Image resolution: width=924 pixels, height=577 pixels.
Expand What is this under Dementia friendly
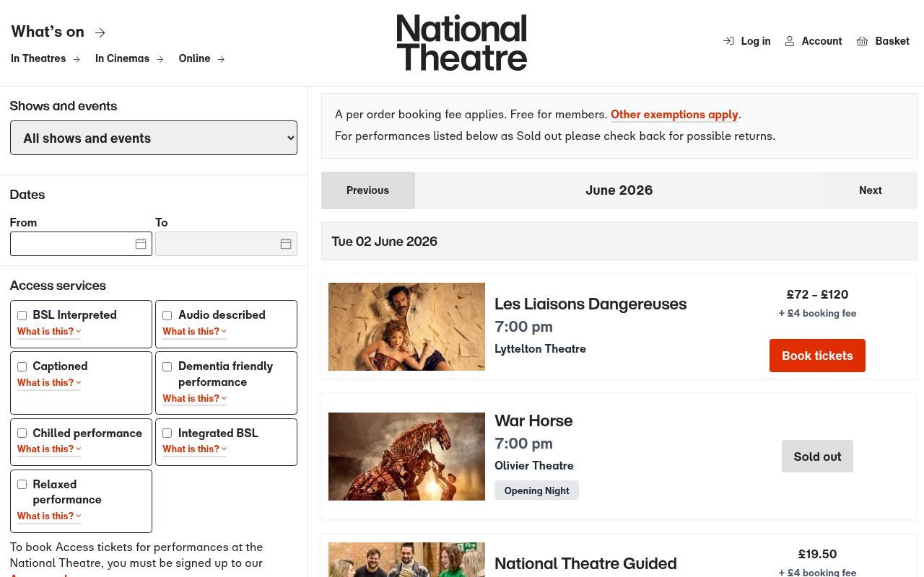click(x=194, y=399)
